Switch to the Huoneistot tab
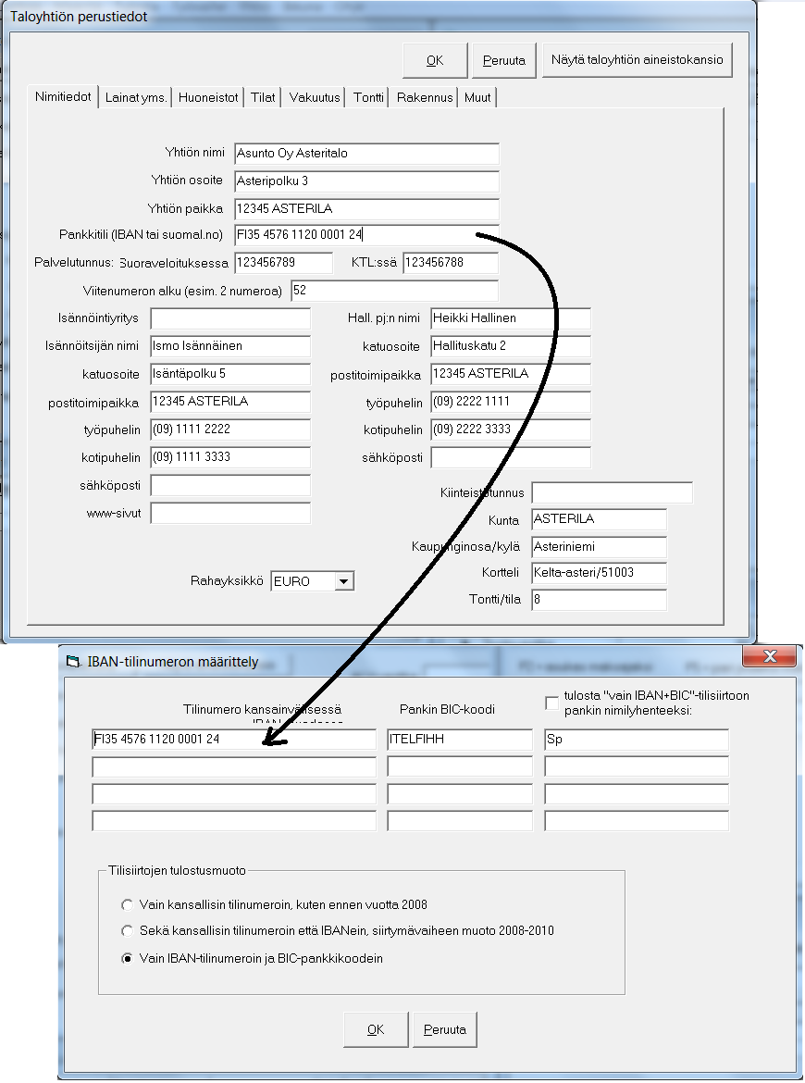Viewport: 805px width, 1083px height. (x=208, y=98)
